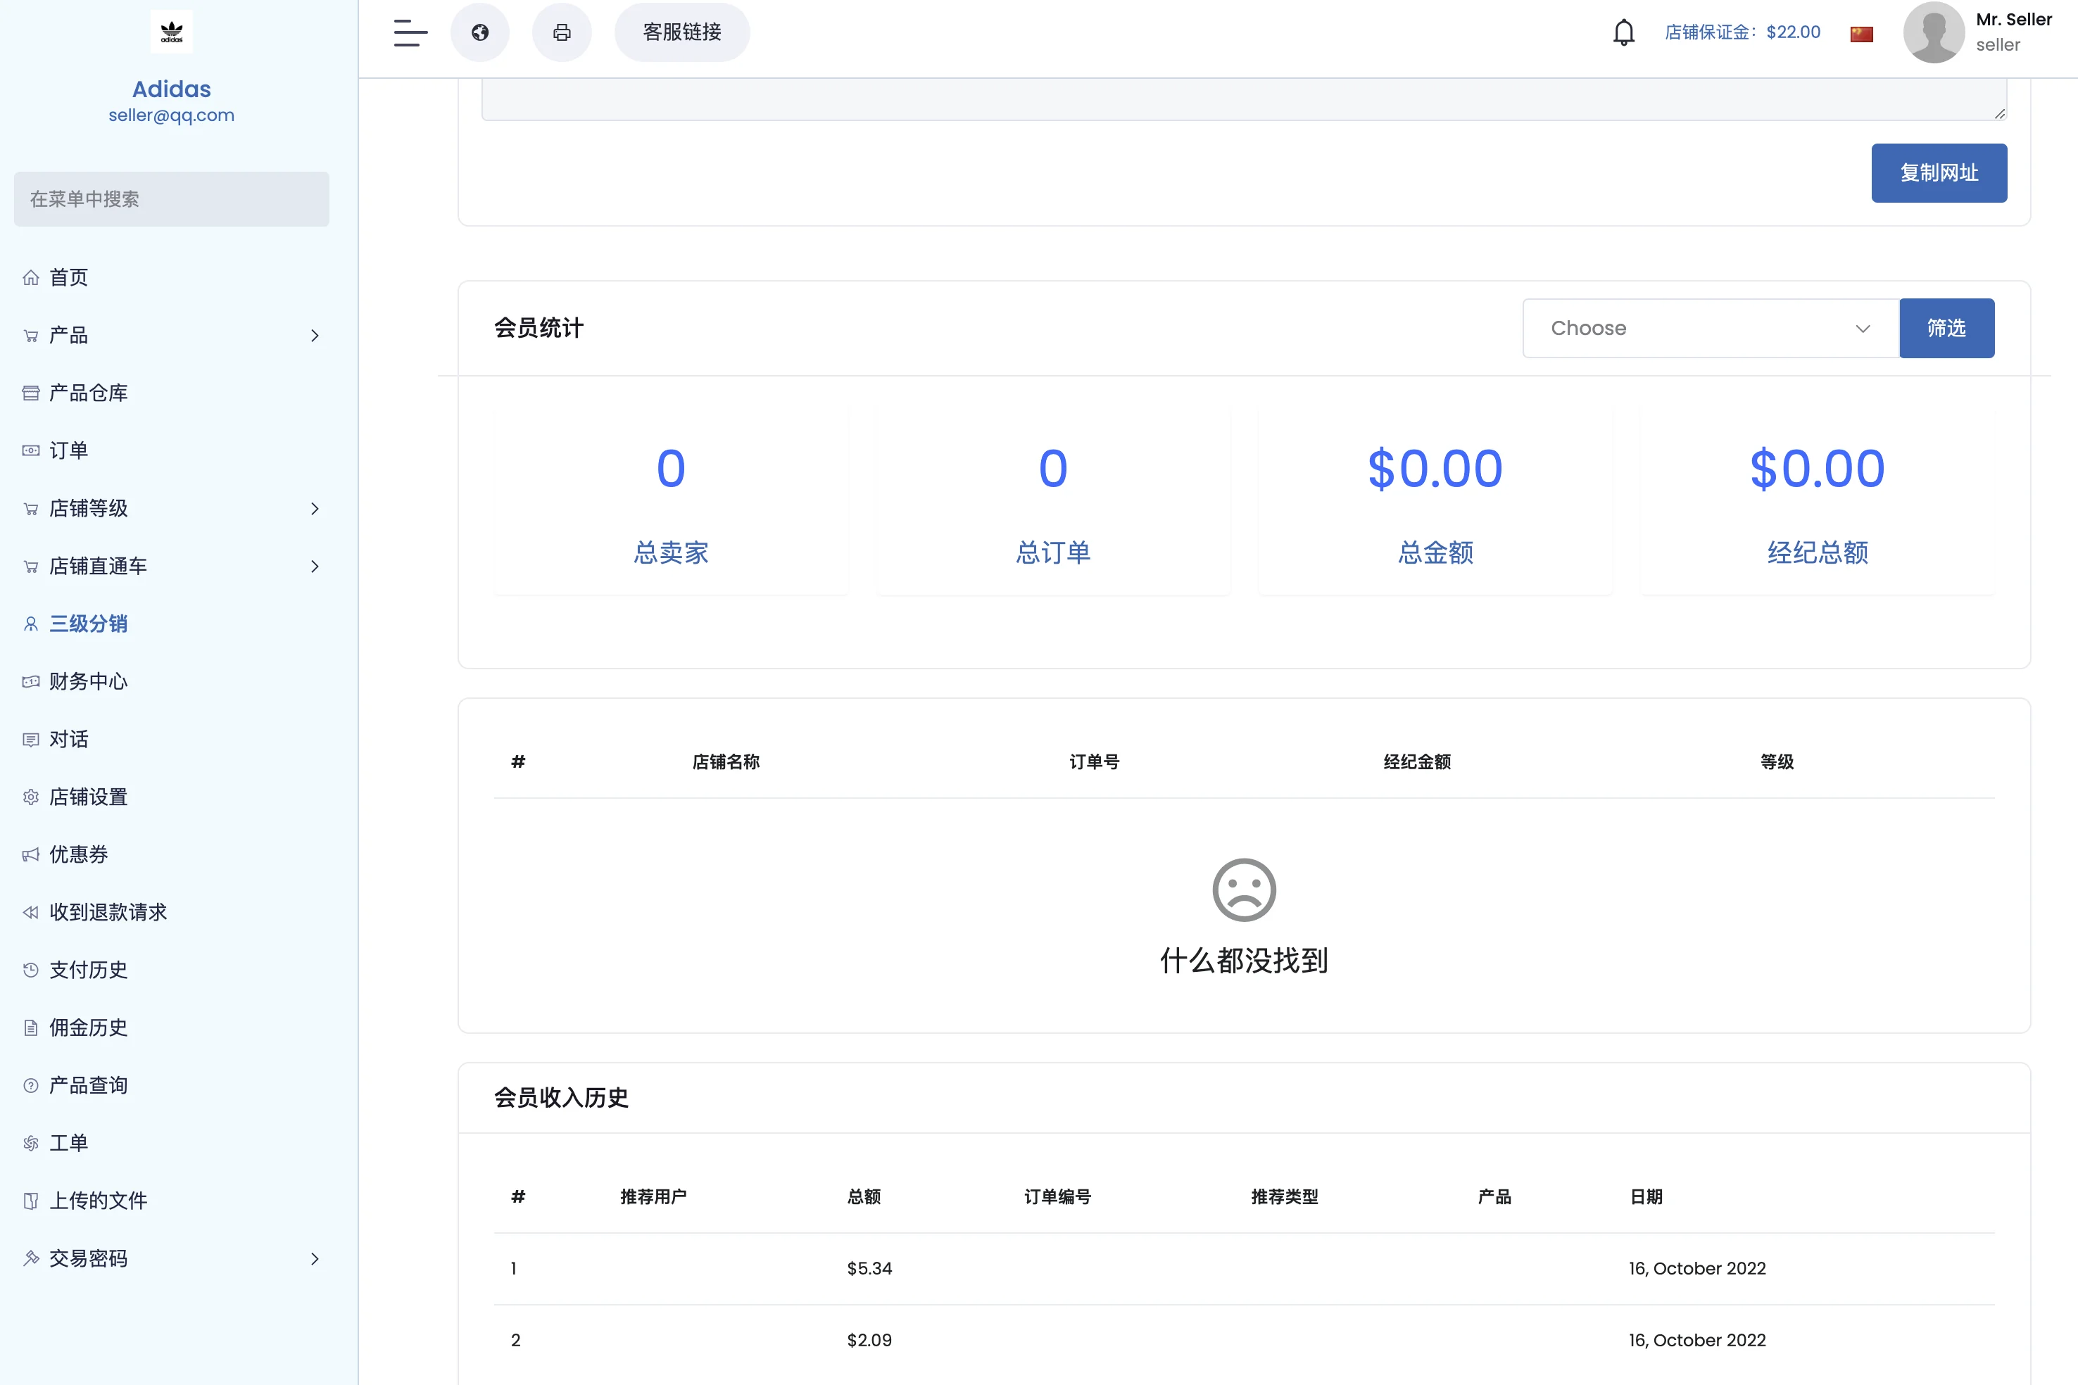Expand the 产品 submenu chevron
Screen dimensions: 2078x1385
pyautogui.click(x=315, y=336)
